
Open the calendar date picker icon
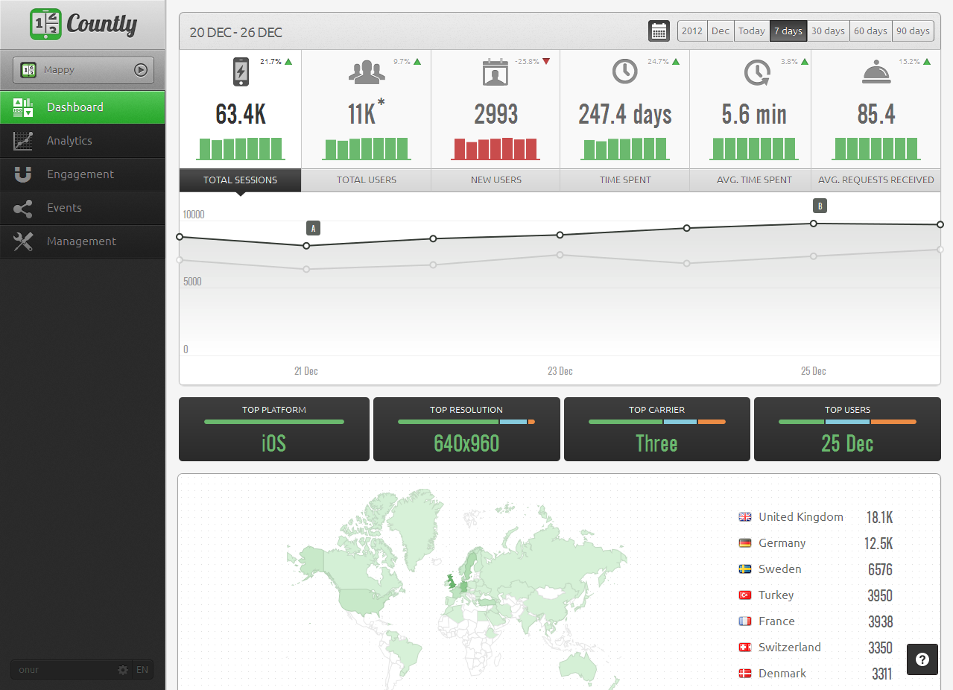[659, 31]
